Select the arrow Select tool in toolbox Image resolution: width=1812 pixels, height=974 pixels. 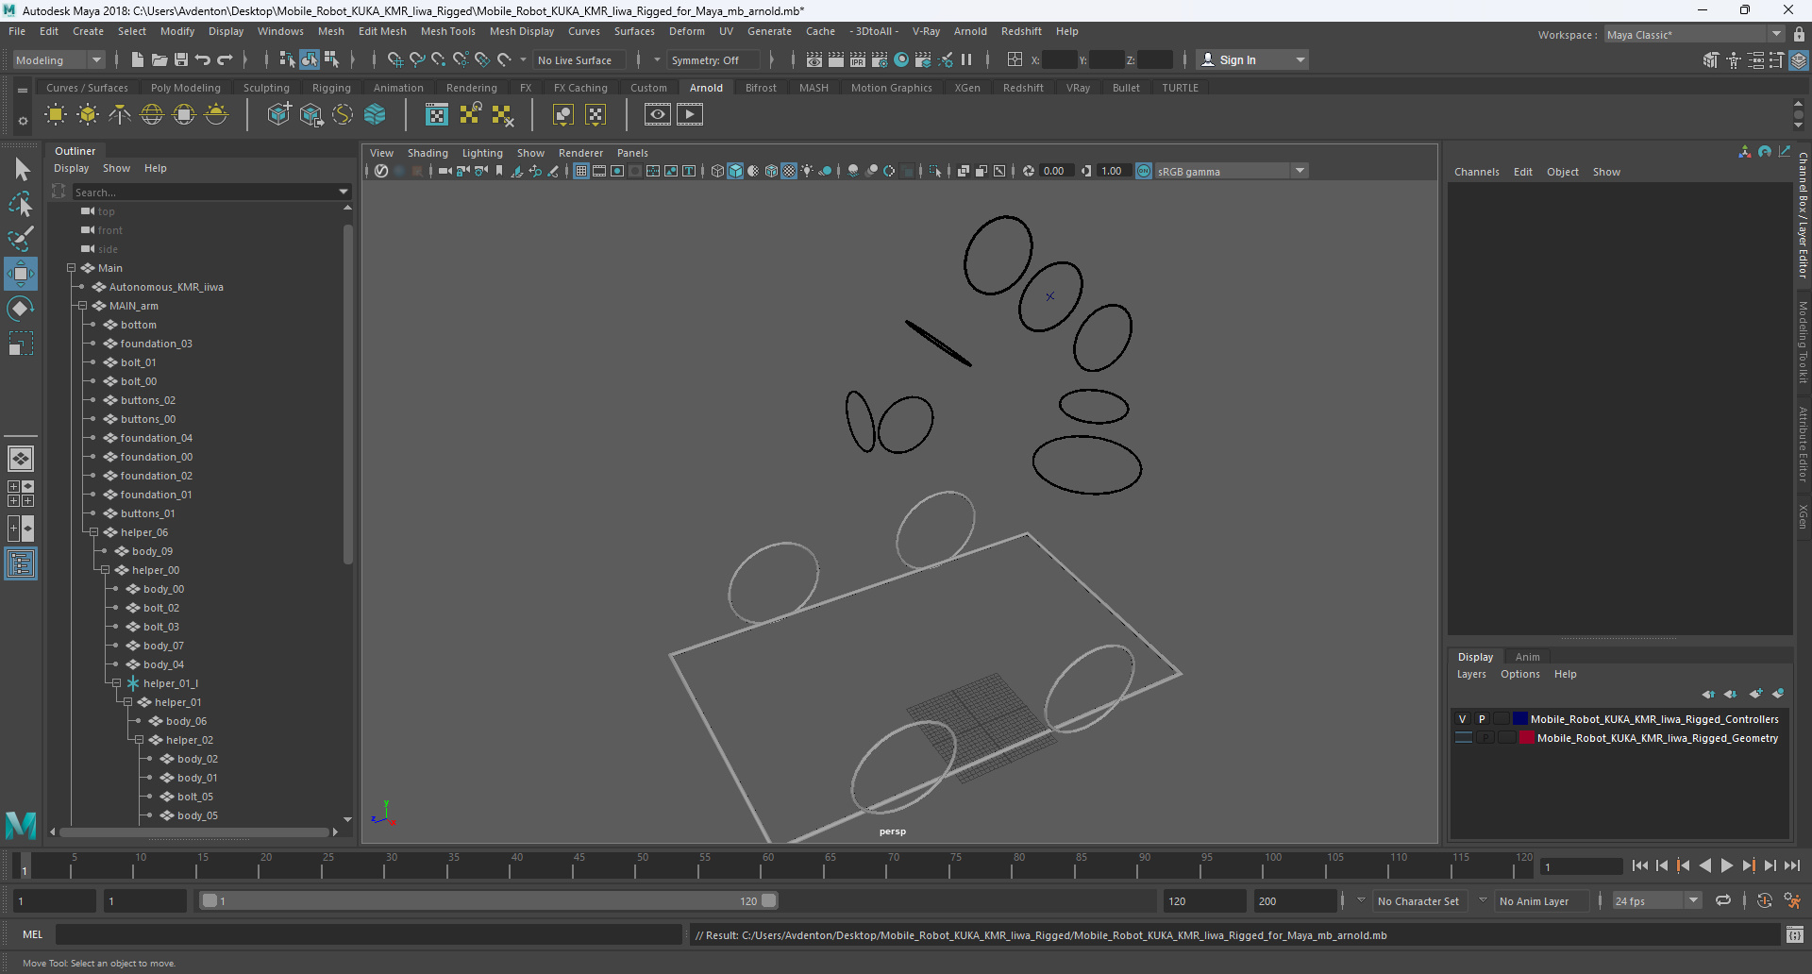tap(21, 170)
